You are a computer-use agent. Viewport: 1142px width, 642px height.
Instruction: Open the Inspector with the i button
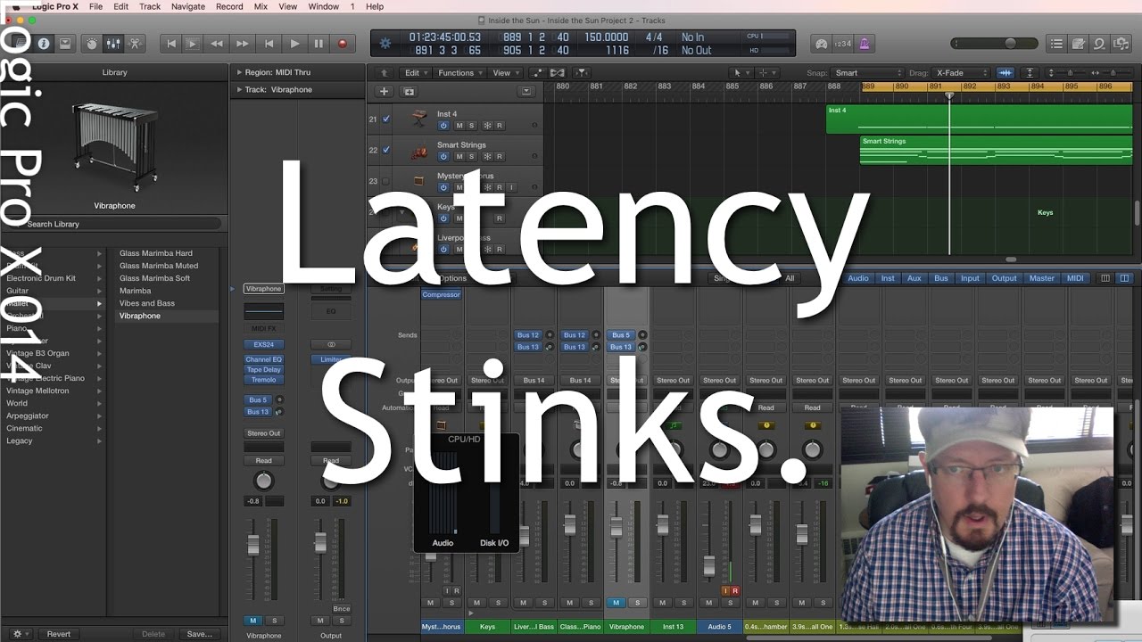tap(42, 43)
